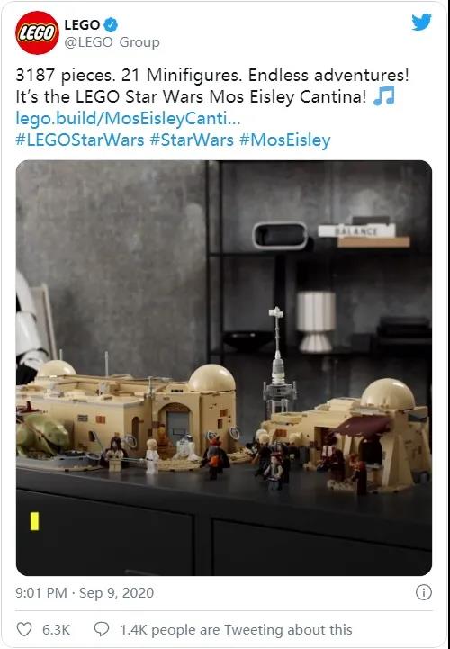Play the Mos Eisley Cantina video

(224, 367)
